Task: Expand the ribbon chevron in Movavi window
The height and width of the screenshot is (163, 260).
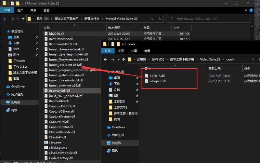Action: 246,10
